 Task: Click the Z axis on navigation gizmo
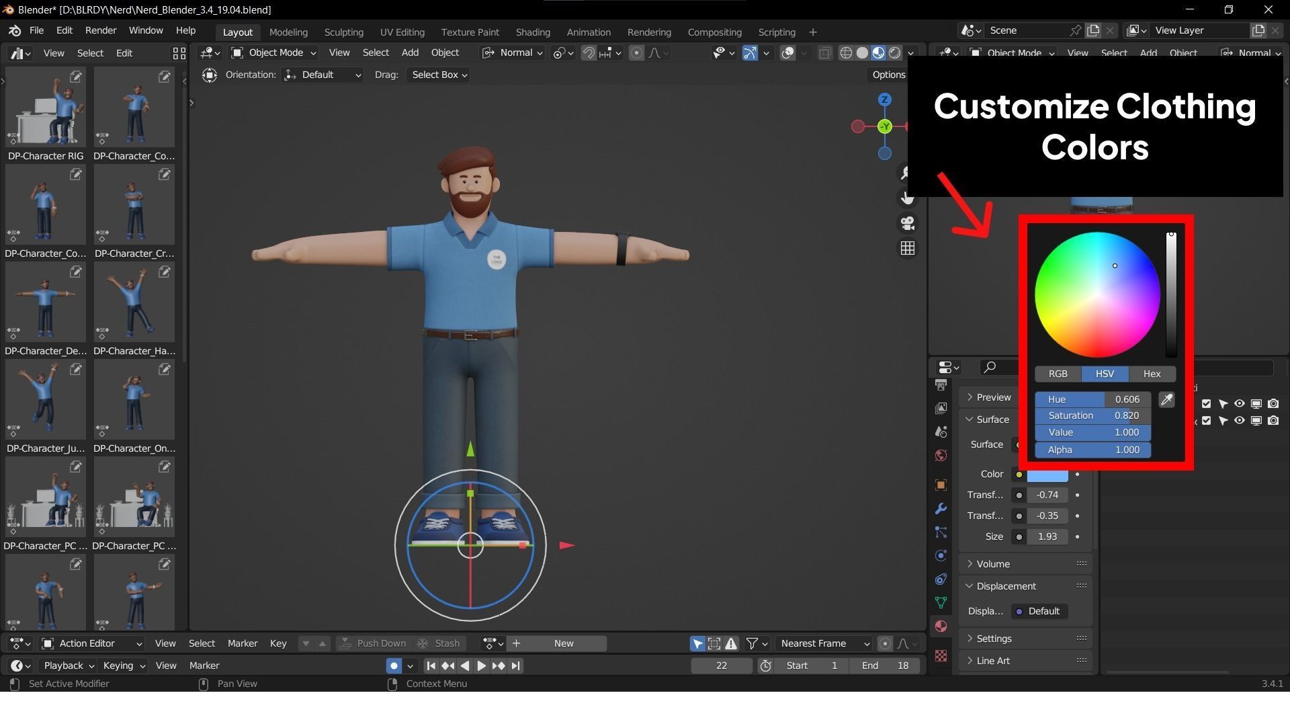[885, 100]
